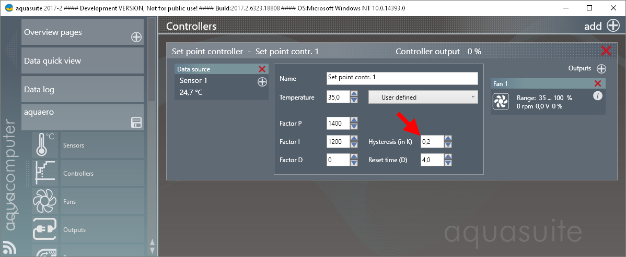This screenshot has height=257, width=626.
Task: Click the Sensor 1 data source entry
Action: point(222,87)
